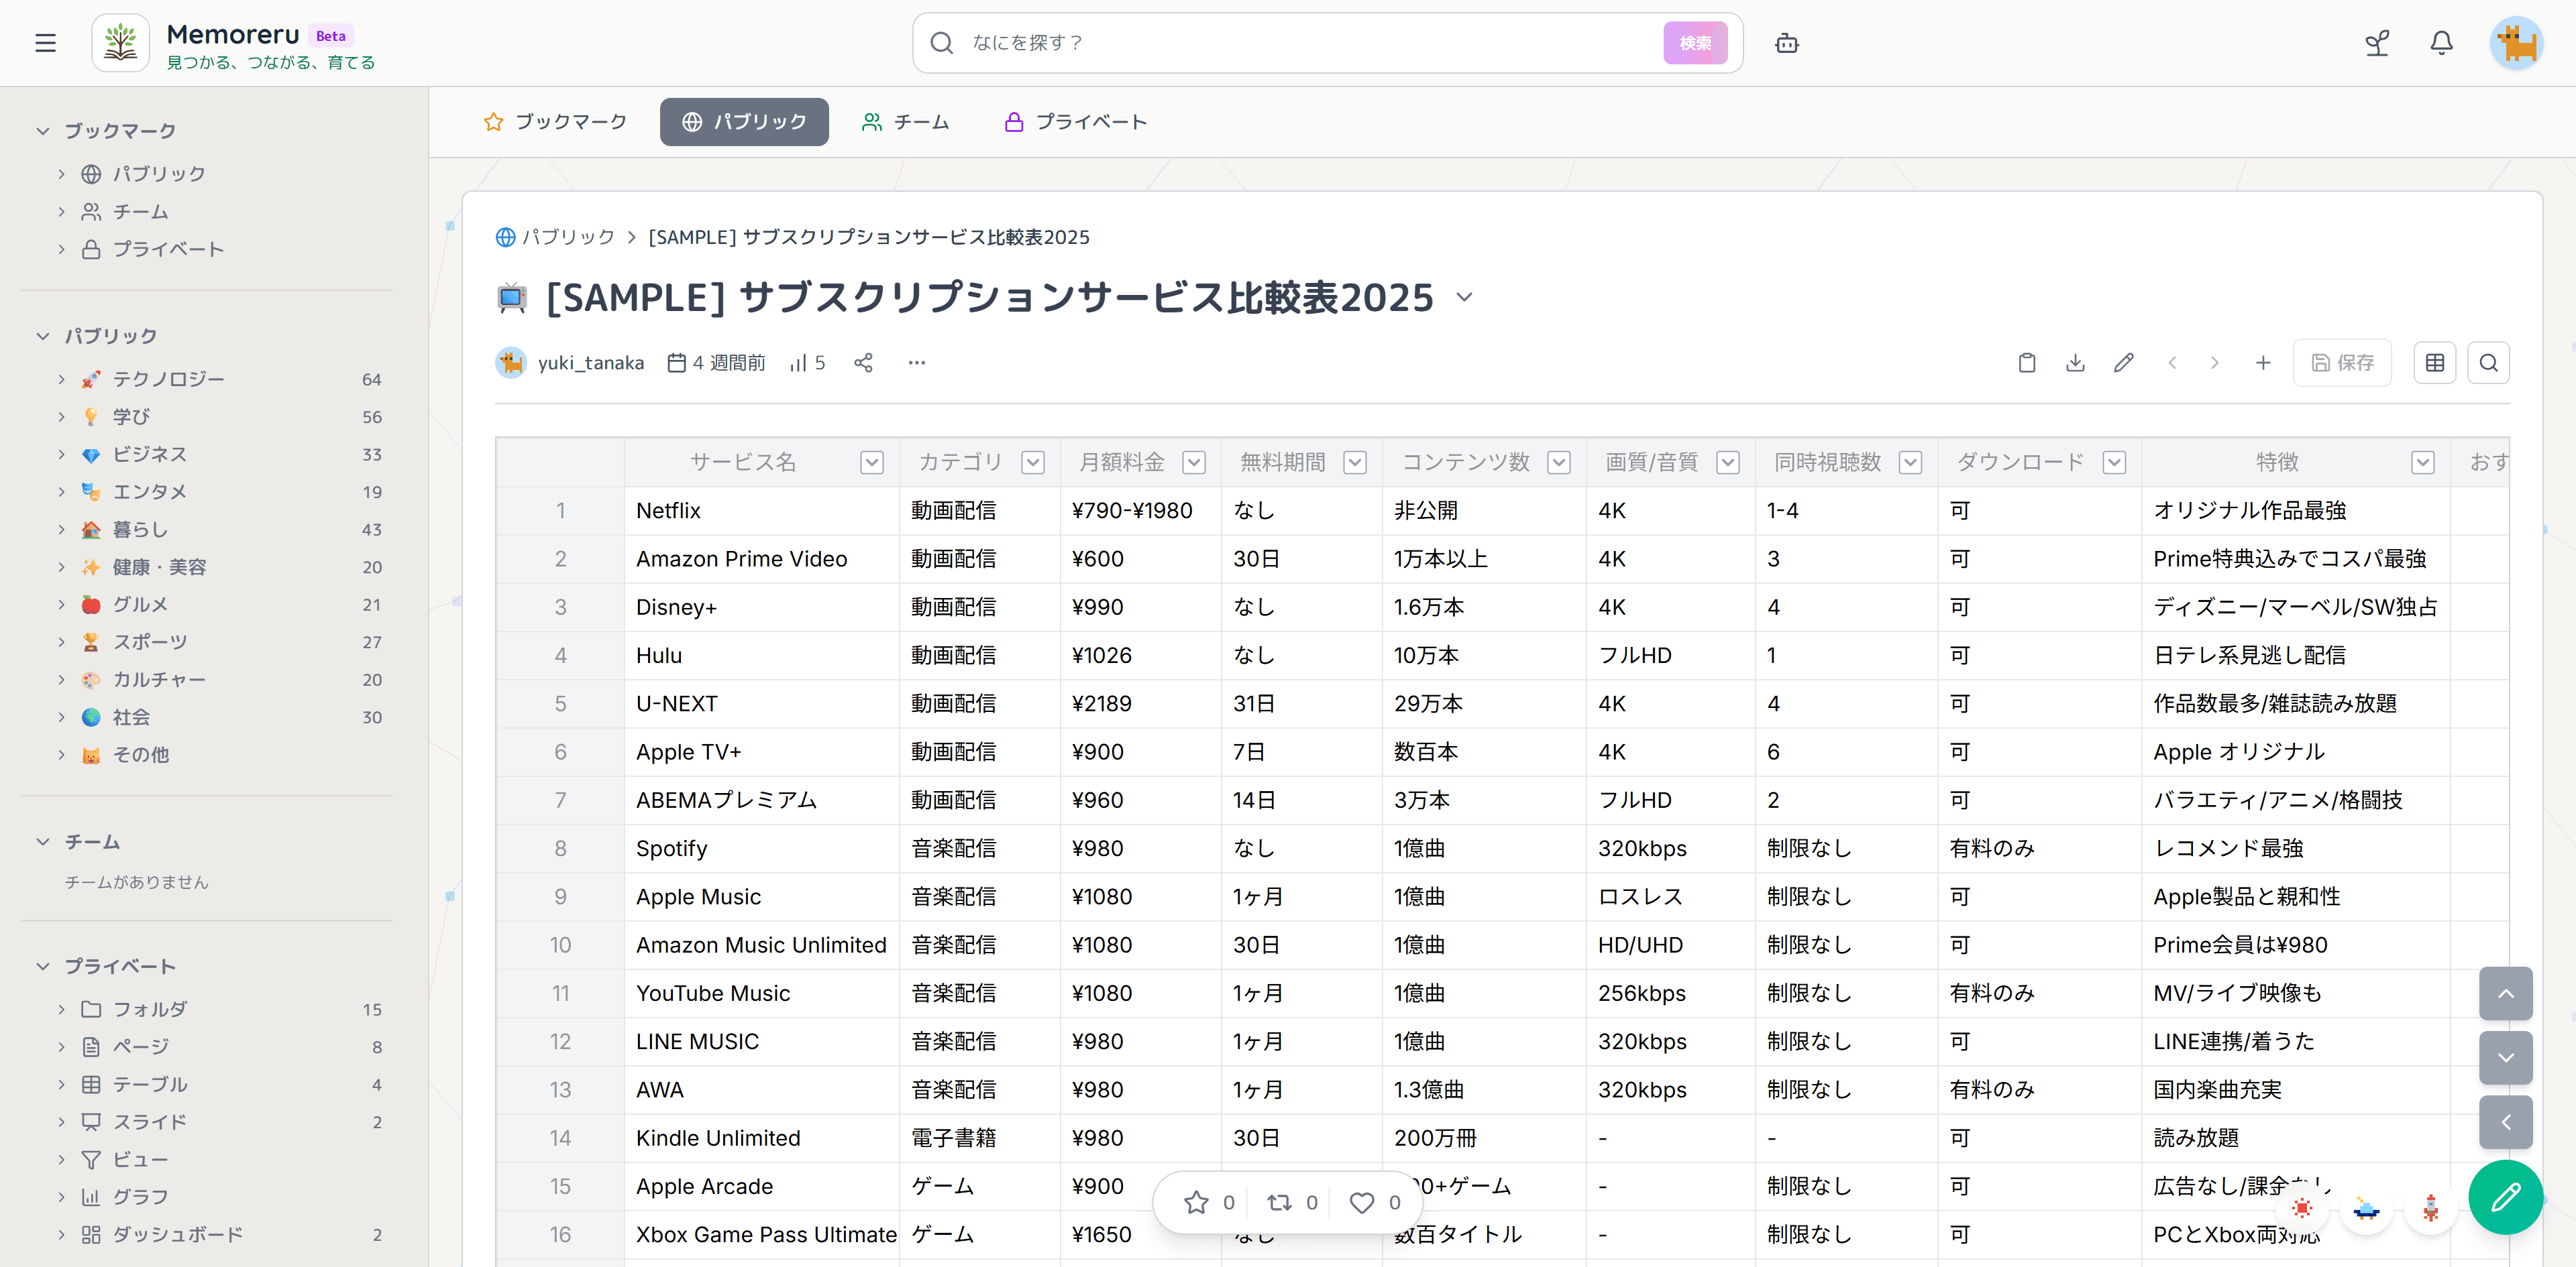Viewport: 2576px width, 1267px height.
Task: Open グルメ category in sidebar
Action: click(140, 605)
